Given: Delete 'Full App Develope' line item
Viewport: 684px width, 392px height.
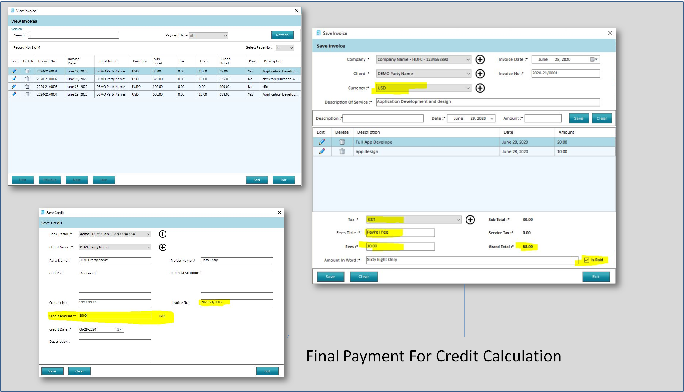Looking at the screenshot, I should pos(342,142).
